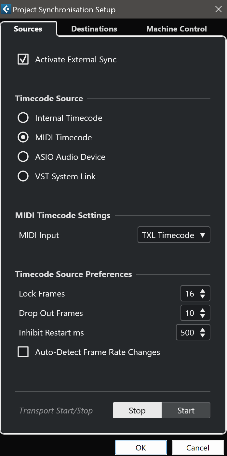227x456 pixels.
Task: Switch to the Destinations tab
Action: tap(94, 29)
